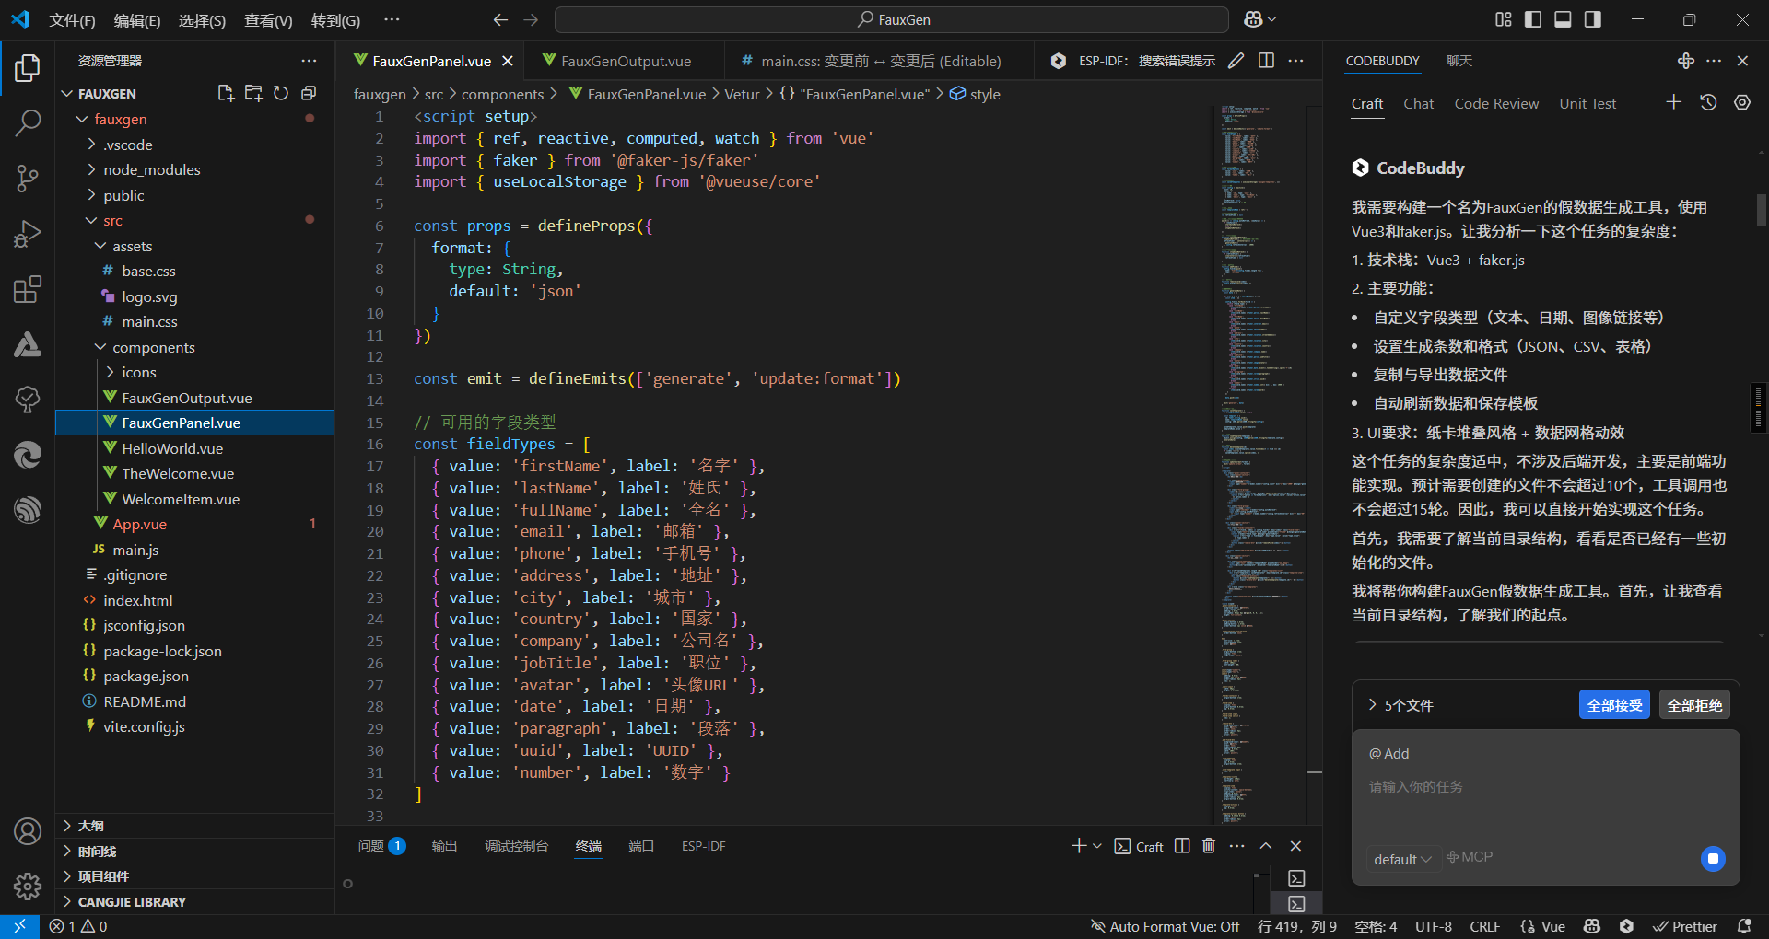1769x939 pixels.
Task: Toggle bottom panel visibility
Action: coord(1563,19)
